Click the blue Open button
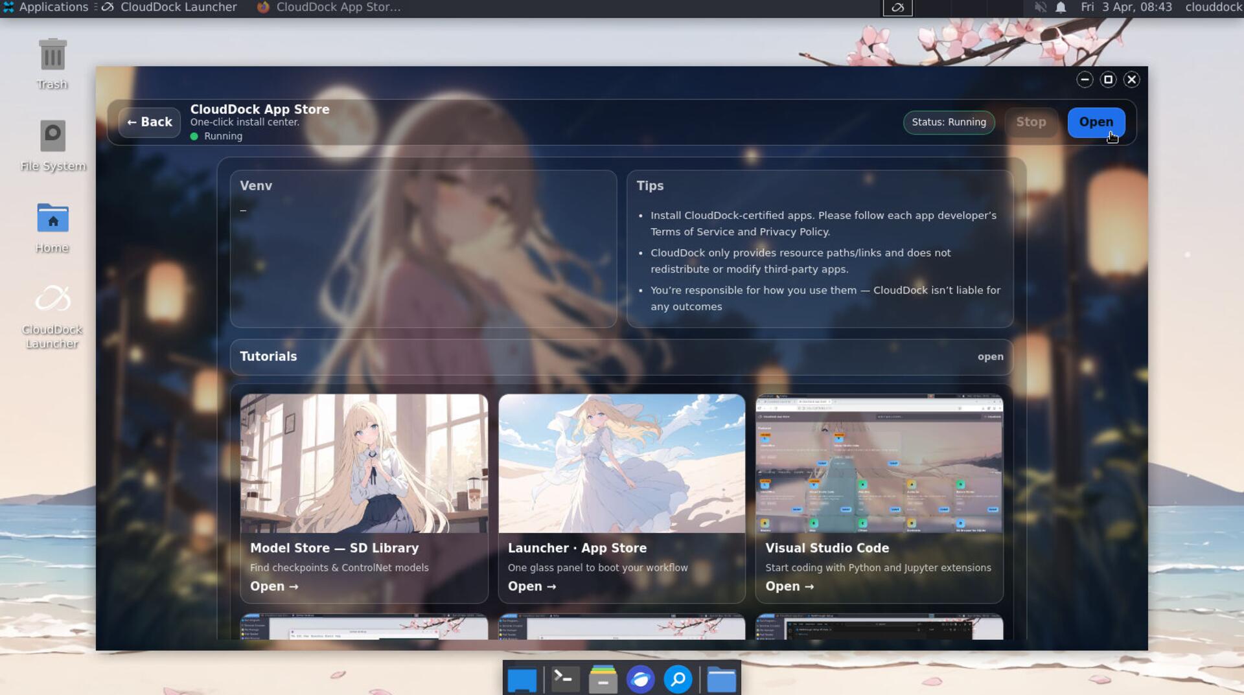1244x695 pixels. 1096,122
